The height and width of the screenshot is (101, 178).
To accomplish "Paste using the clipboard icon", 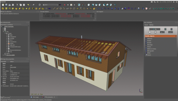I will pos(24,5).
